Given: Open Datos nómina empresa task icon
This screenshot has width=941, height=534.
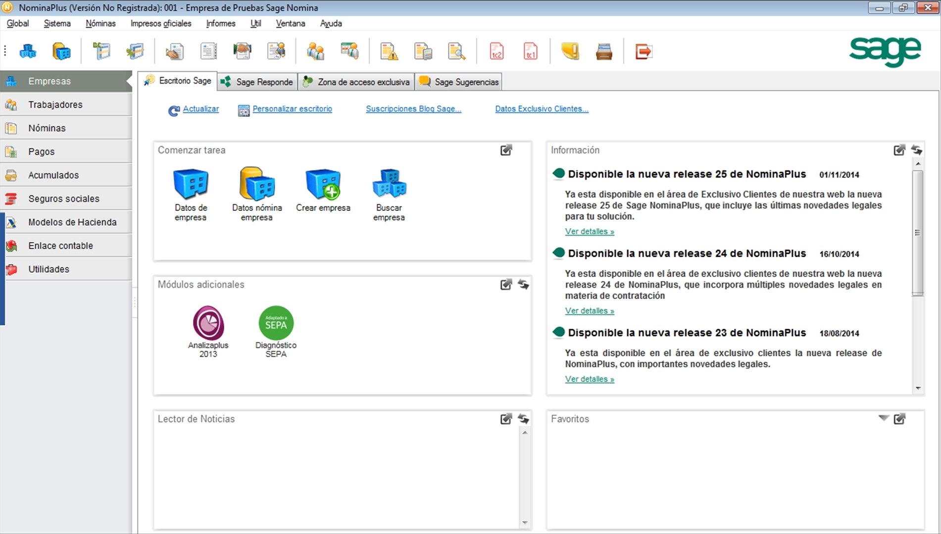Looking at the screenshot, I should [257, 195].
